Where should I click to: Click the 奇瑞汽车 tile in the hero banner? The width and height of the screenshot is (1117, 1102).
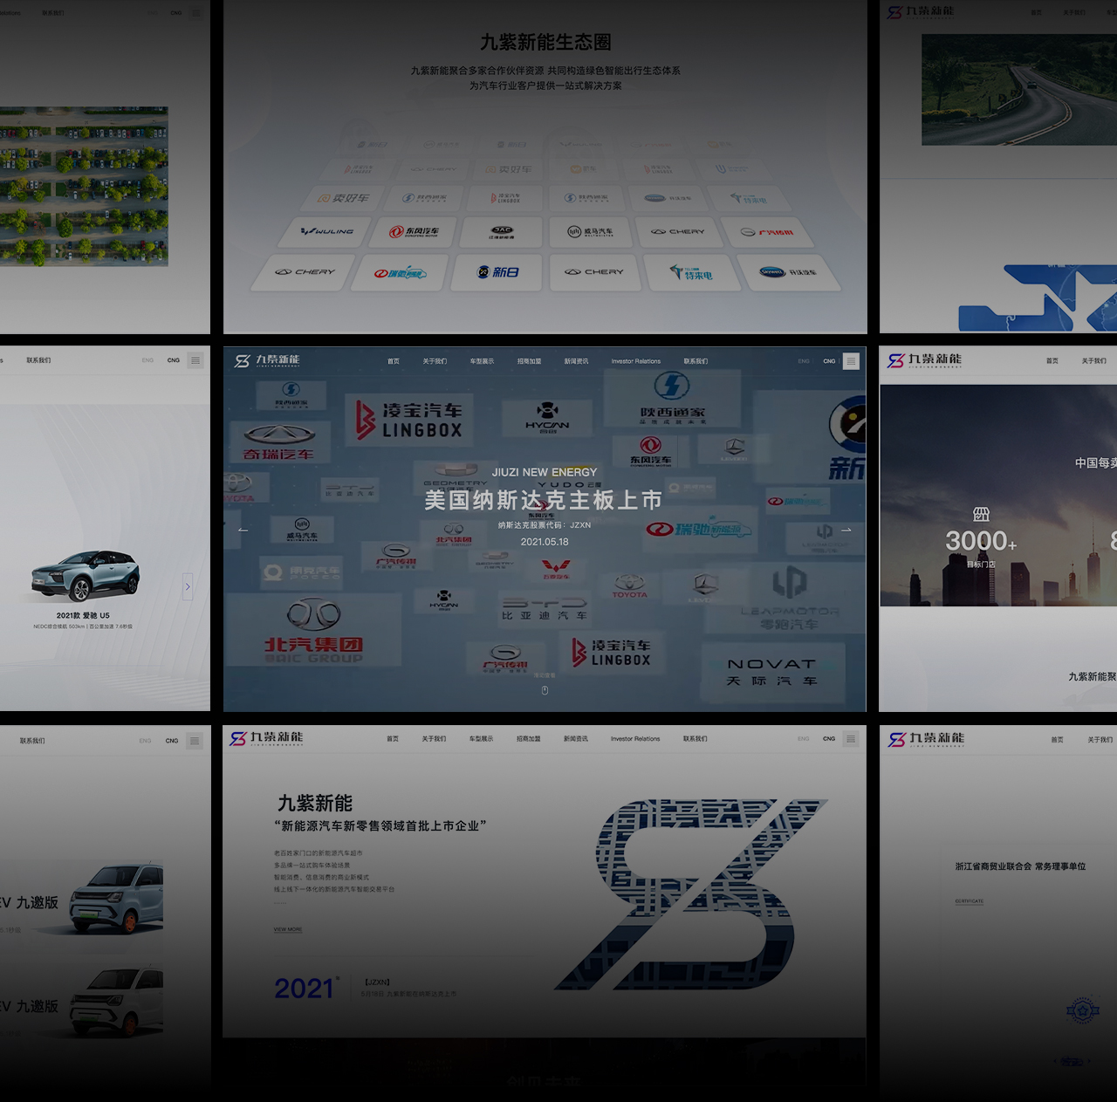click(279, 441)
